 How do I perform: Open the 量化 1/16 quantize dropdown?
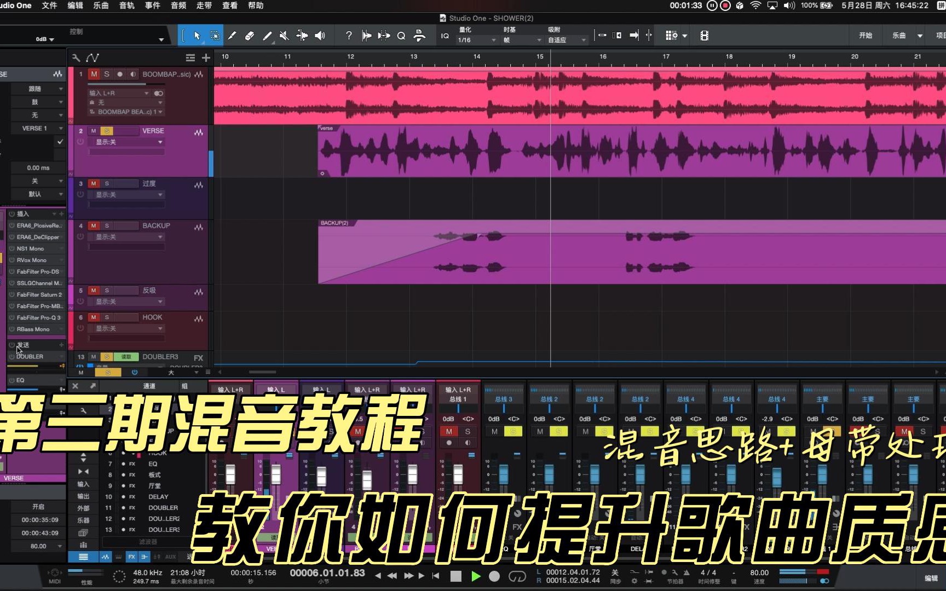(477, 40)
